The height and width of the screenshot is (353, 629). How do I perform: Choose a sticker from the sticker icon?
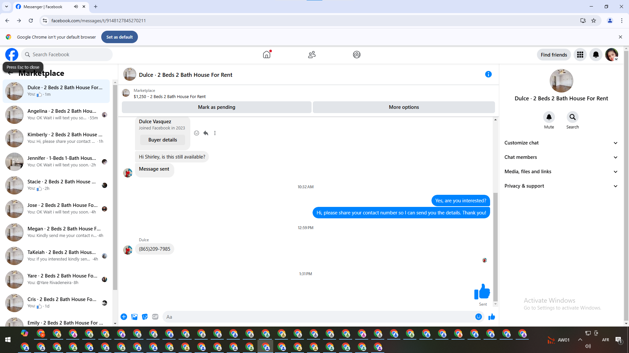coord(145,317)
